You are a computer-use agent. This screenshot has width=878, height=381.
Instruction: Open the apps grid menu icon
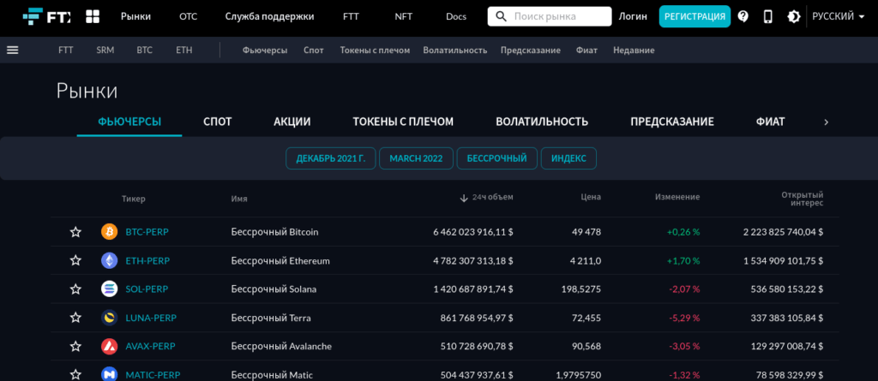[93, 16]
